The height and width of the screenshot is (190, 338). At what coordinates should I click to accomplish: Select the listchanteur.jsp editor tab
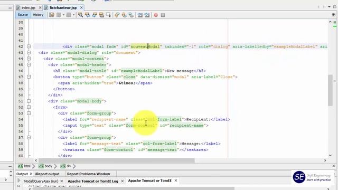[x=63, y=8]
